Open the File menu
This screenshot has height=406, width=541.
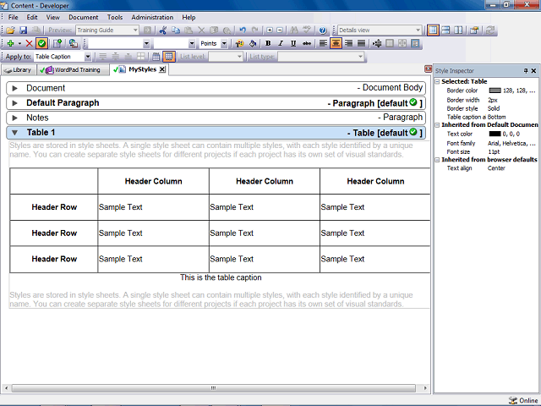(14, 17)
